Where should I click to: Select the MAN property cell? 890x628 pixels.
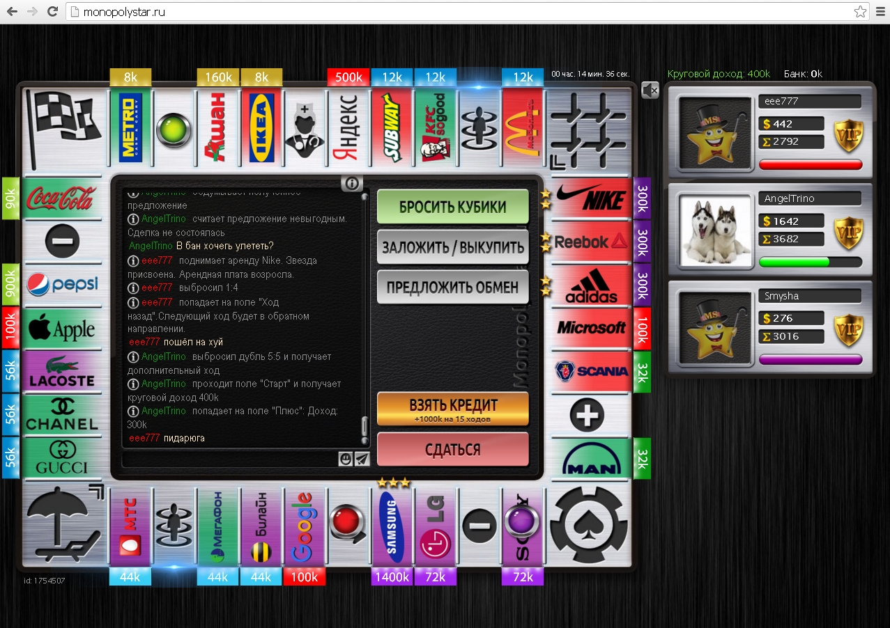coord(591,459)
